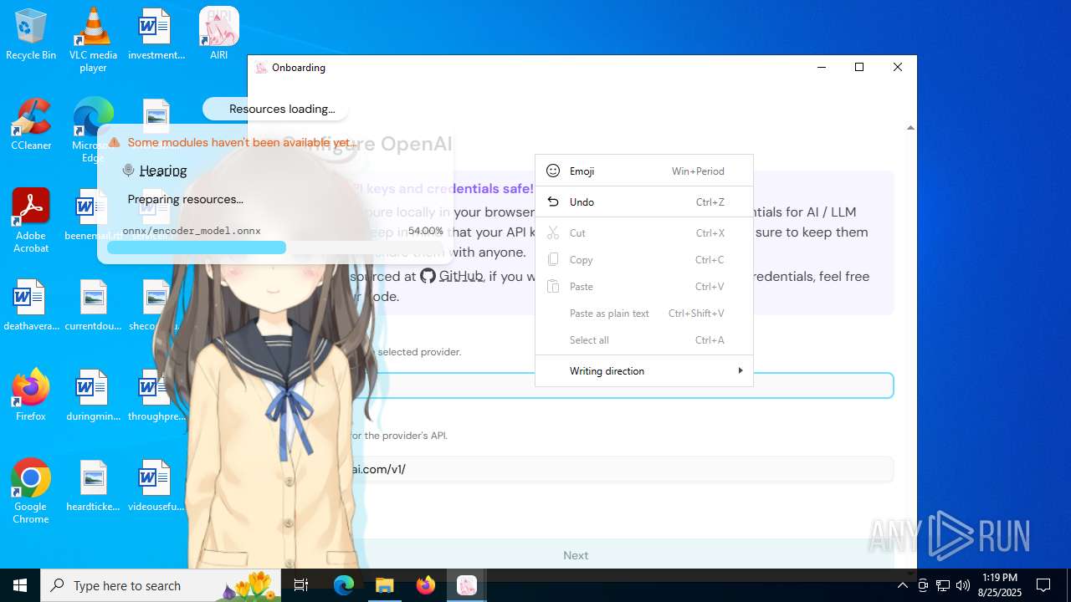The width and height of the screenshot is (1071, 602).
Task: Open the network icon in system tray
Action: [x=943, y=585]
